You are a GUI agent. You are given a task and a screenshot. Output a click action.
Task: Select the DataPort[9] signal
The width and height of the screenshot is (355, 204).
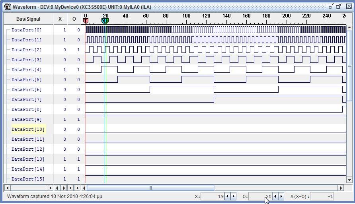click(x=27, y=119)
